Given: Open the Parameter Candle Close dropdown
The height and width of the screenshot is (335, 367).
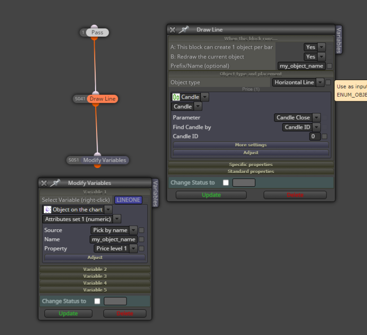Looking at the screenshot, I should coord(316,117).
